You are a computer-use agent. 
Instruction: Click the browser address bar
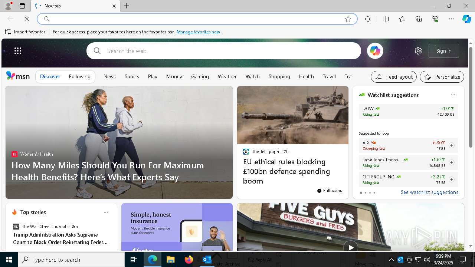[197, 19]
